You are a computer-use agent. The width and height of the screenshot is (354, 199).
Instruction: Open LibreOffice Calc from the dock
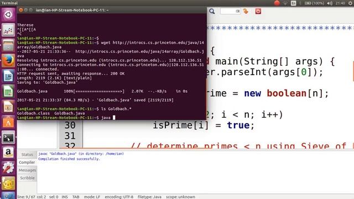coord(8,91)
